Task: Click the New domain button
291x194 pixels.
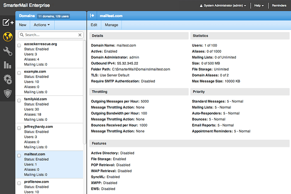Action: pyautogui.click(x=22, y=25)
